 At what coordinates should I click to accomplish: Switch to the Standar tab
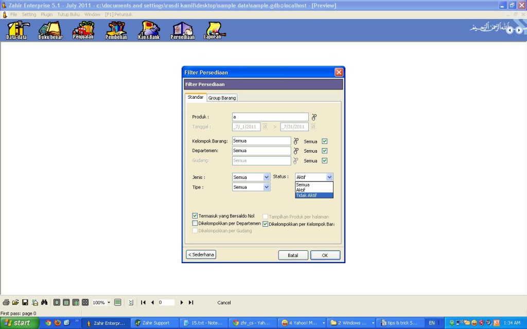tap(196, 97)
